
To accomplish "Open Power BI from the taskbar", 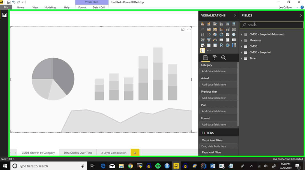I will [176, 166].
